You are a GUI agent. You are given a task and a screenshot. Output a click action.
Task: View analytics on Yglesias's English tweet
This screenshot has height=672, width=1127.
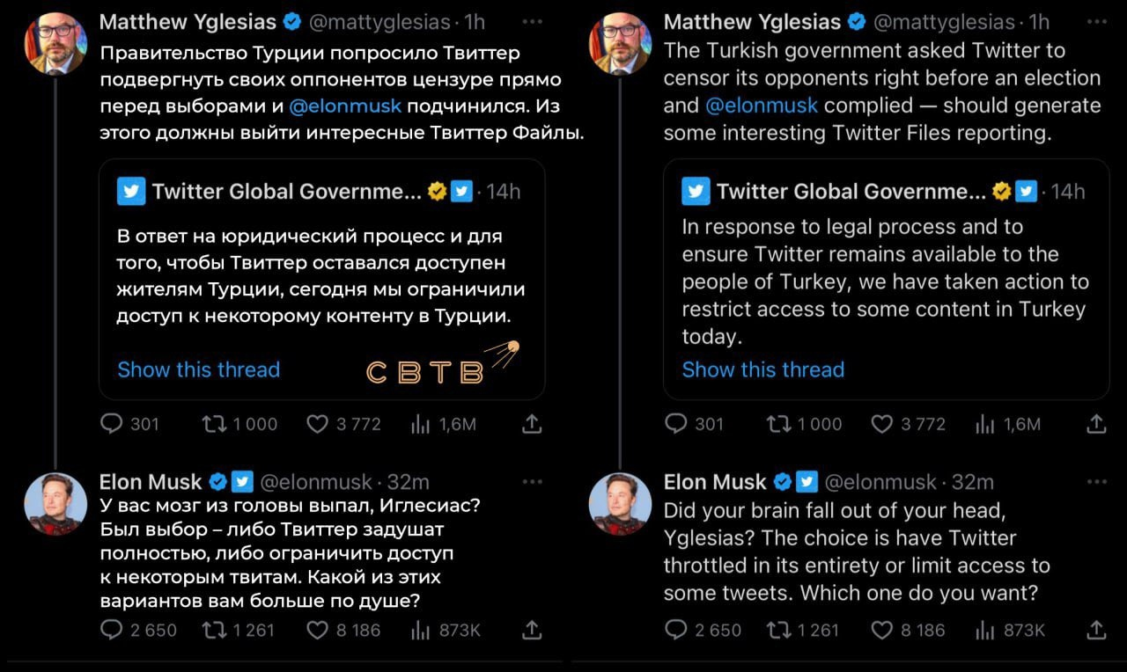(986, 424)
